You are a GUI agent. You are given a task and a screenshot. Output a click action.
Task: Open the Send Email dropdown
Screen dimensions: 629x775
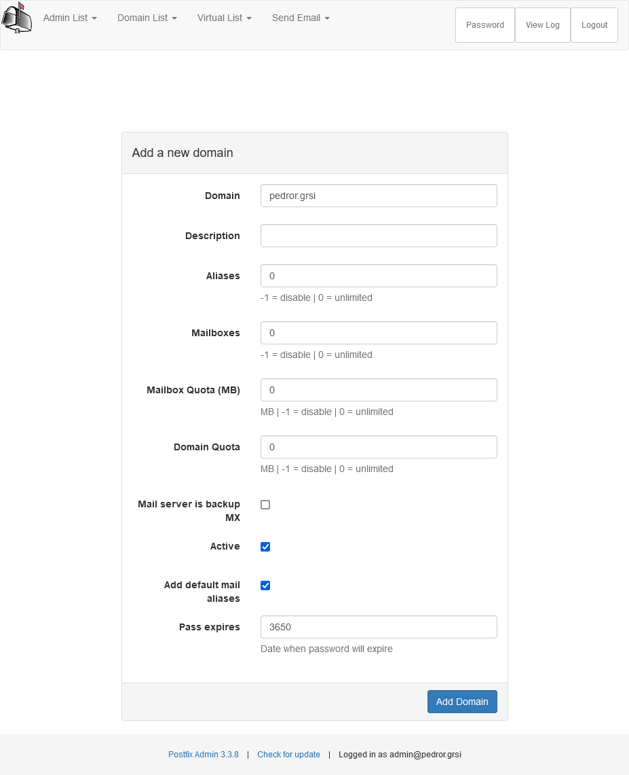301,18
